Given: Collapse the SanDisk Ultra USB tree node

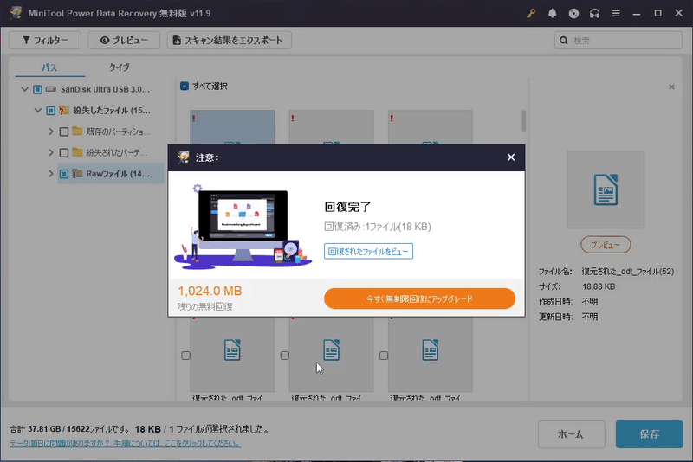Looking at the screenshot, I should (25, 89).
